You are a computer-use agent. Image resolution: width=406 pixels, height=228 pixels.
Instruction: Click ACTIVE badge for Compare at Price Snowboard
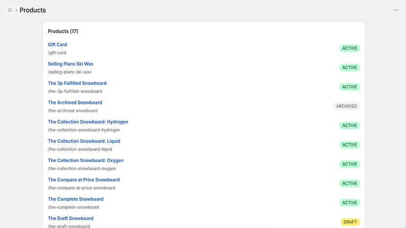pyautogui.click(x=350, y=183)
